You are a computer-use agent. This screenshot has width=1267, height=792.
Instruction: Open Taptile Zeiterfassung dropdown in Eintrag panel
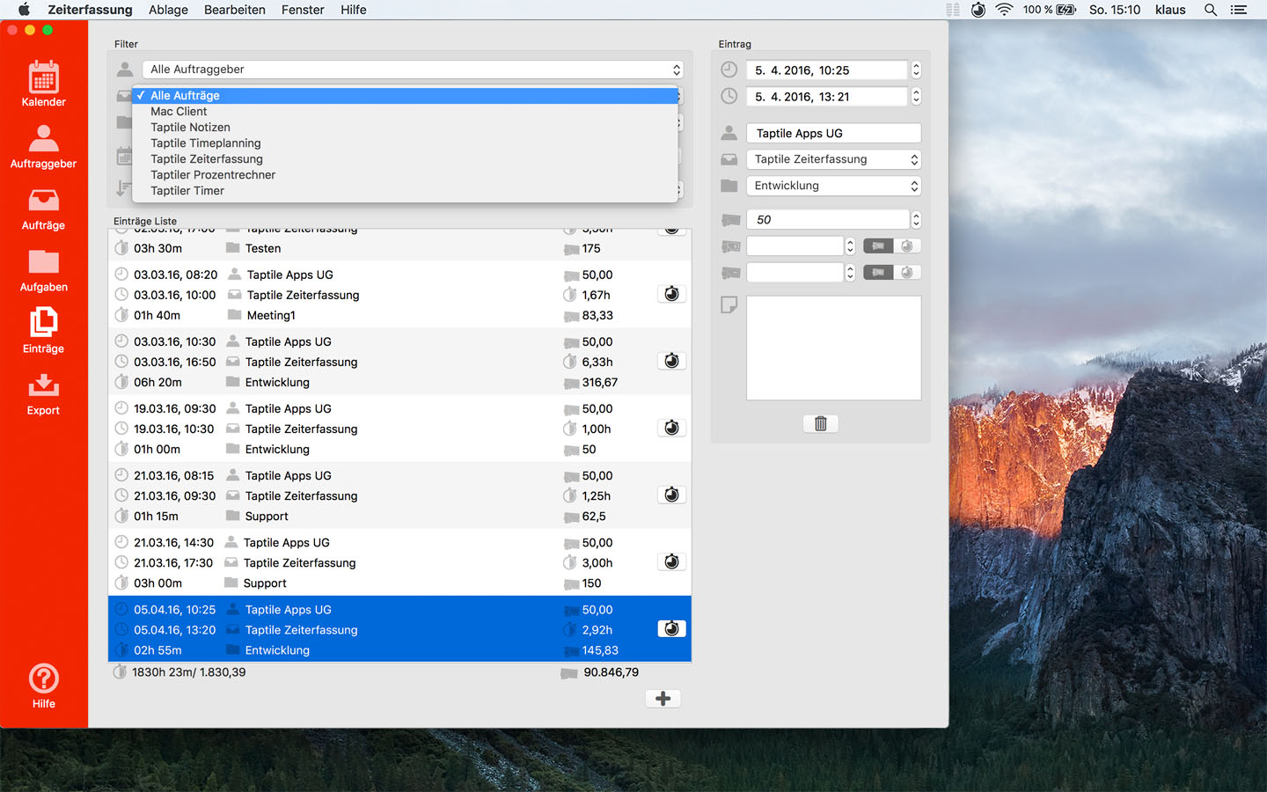point(834,159)
